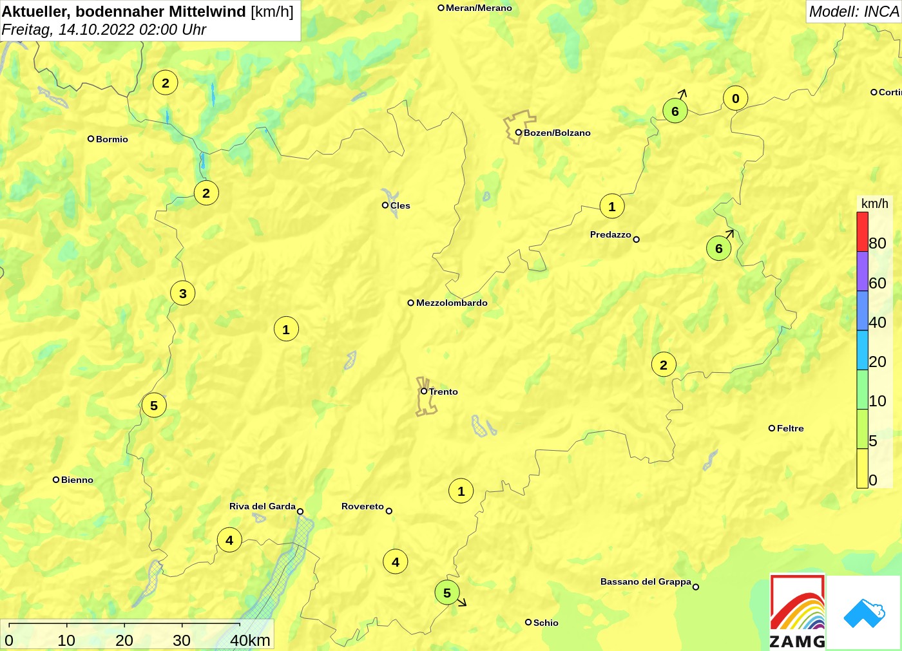Click the cyan swatch in the km/h legend
This screenshot has height=651, width=902.
pos(862,350)
